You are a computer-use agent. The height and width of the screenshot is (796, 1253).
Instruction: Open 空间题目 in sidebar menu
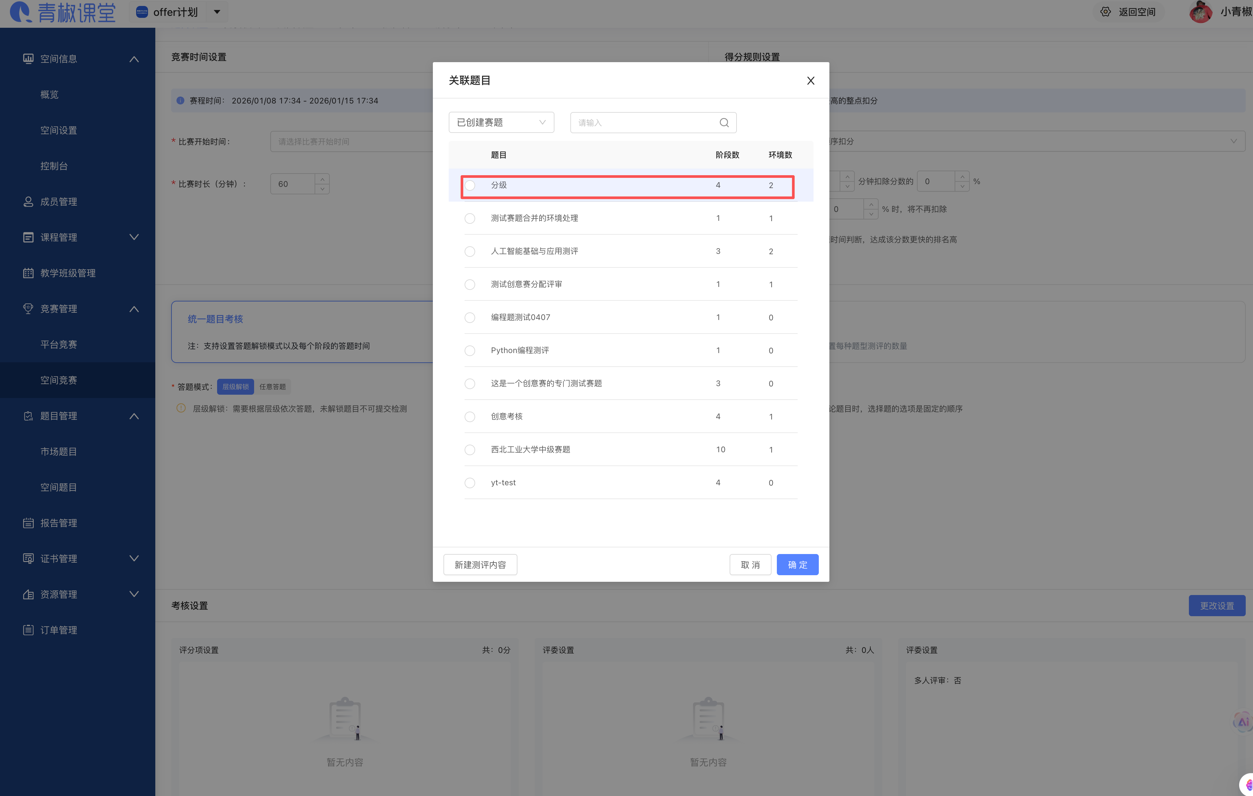coord(59,487)
